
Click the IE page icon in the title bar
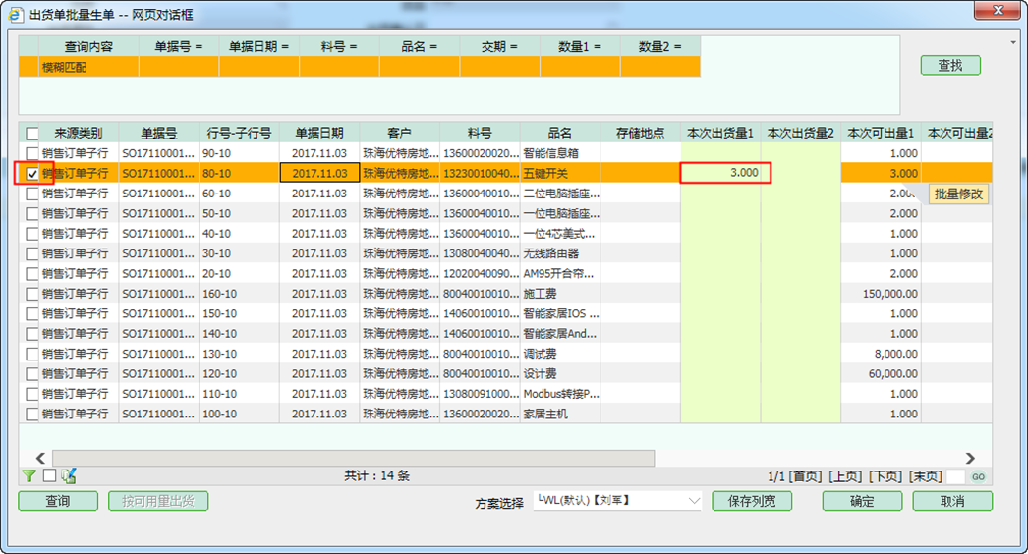point(15,13)
